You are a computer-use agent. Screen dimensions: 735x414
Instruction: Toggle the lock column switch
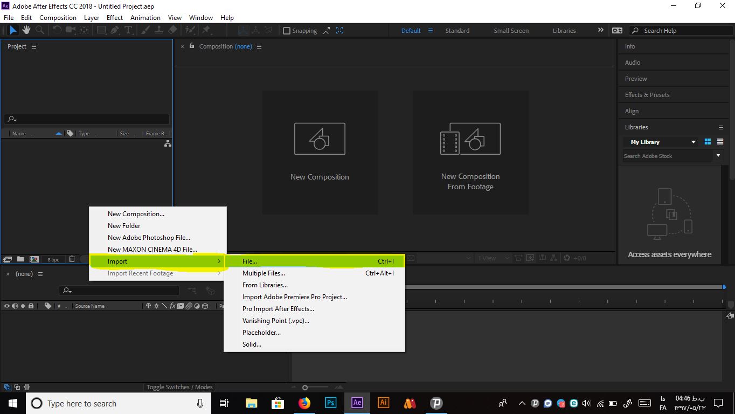(31, 306)
